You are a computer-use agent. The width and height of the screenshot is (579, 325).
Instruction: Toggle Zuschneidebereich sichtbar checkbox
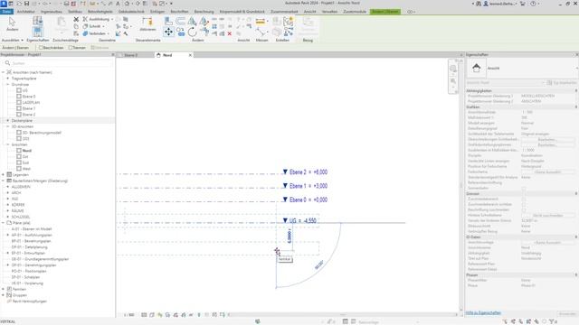pyautogui.click(x=524, y=204)
